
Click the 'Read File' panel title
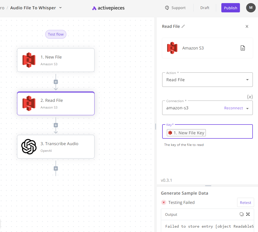click(171, 27)
